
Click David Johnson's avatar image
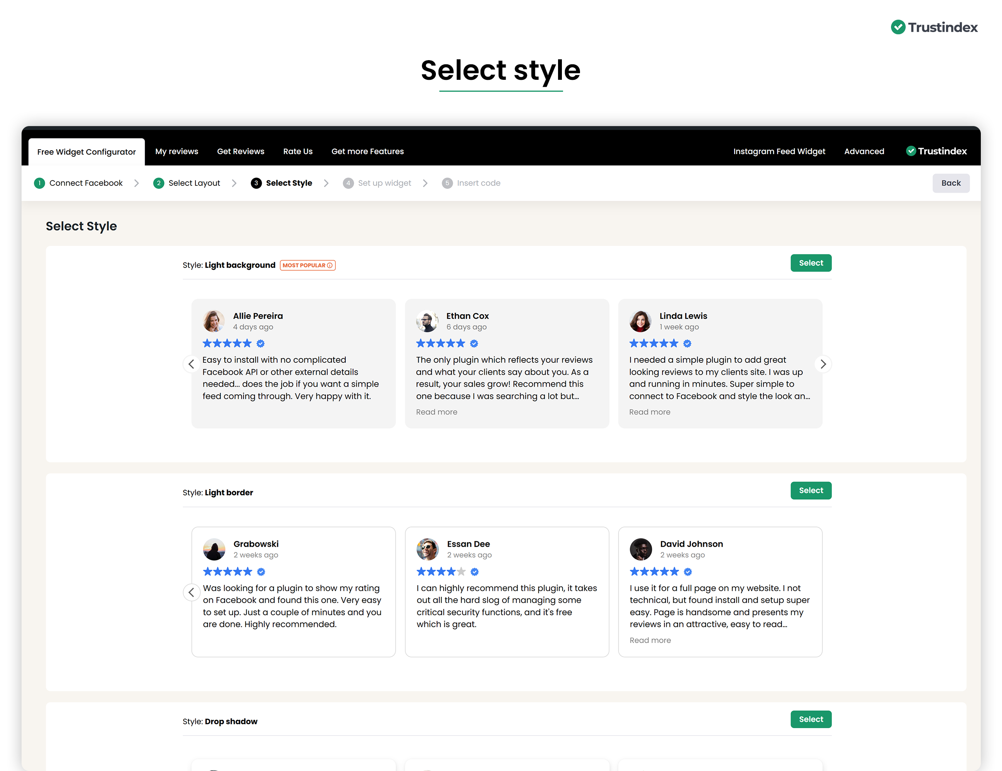(x=641, y=549)
